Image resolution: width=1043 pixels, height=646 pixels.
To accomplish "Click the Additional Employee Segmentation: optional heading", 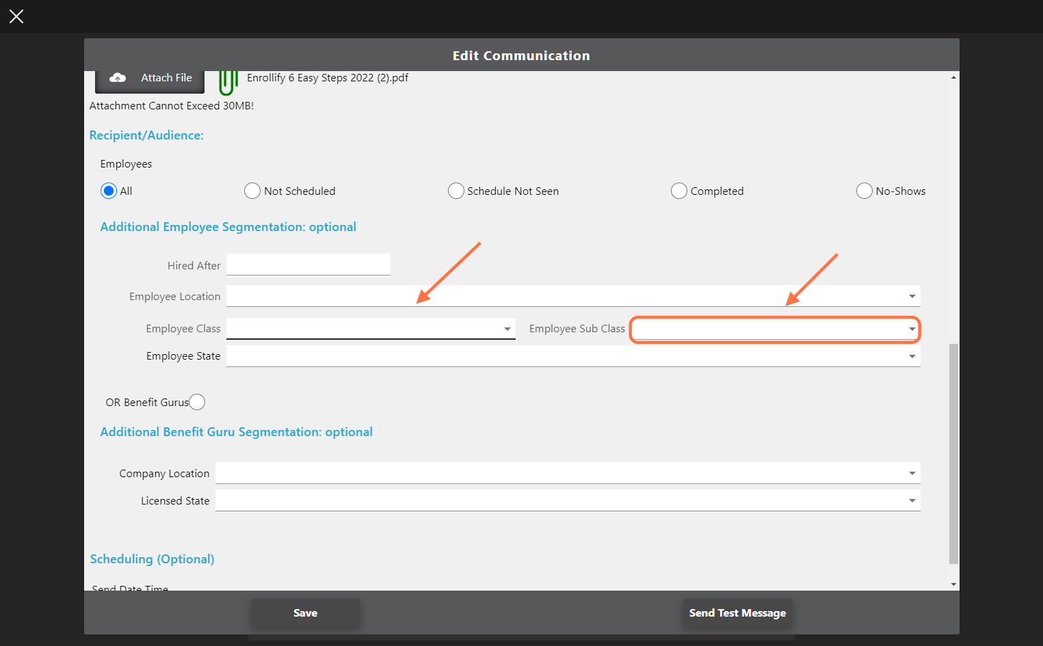I will tap(228, 227).
